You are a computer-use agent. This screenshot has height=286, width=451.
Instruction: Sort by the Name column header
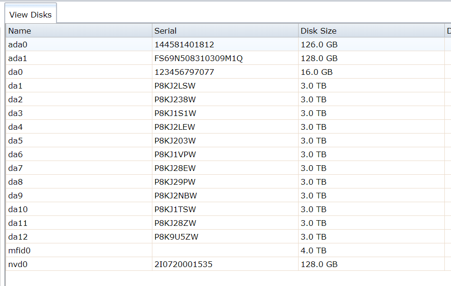coord(79,31)
